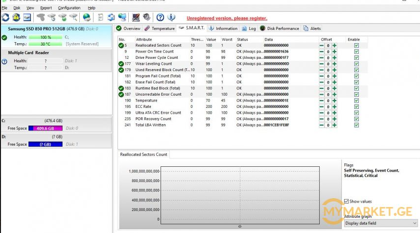Image resolution: width=420 pixels, height=233 pixels.
Task: Open the File menu
Action: pos(4,8)
